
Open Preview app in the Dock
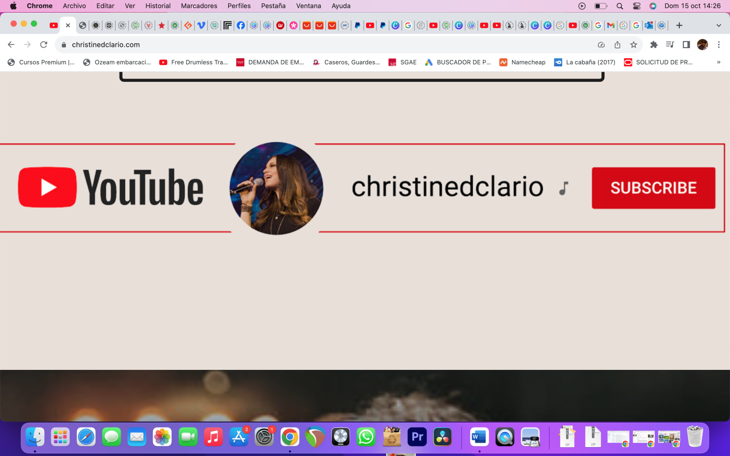point(530,437)
